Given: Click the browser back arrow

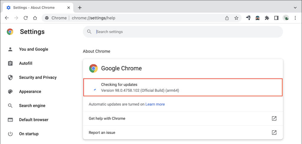Looking at the screenshot, I should click(7, 18).
